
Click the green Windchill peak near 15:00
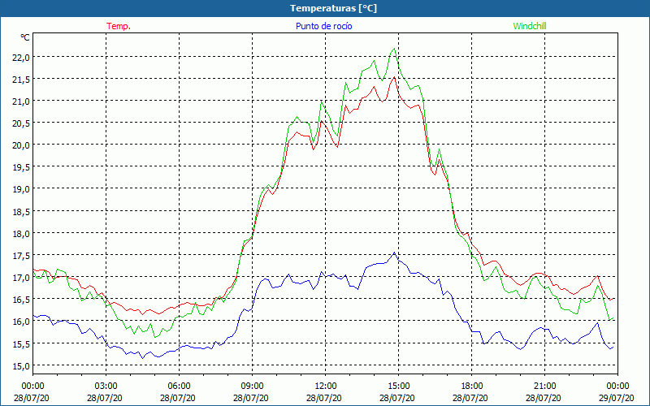click(x=394, y=49)
